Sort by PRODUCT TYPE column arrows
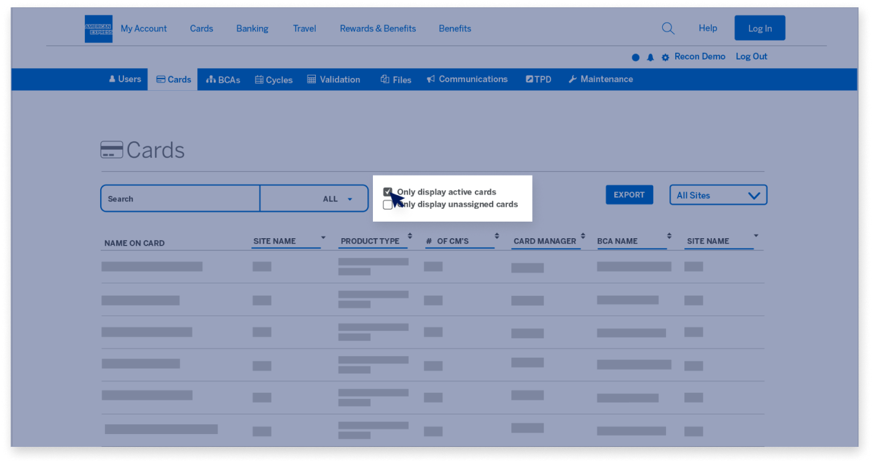This screenshot has height=461, width=873. pos(410,235)
